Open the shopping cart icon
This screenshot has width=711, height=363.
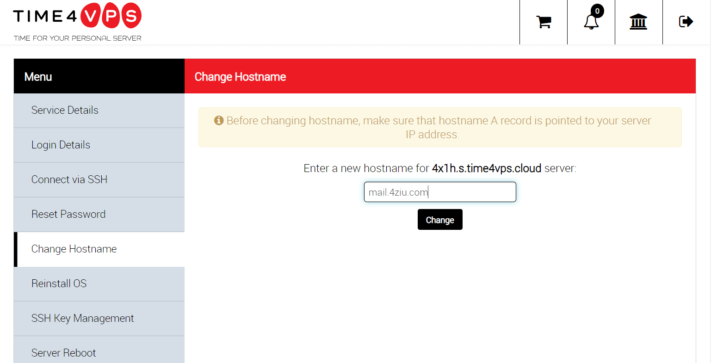click(544, 22)
